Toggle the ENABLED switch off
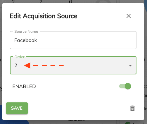Screen dimensions: 147x124 pyautogui.click(x=125, y=86)
